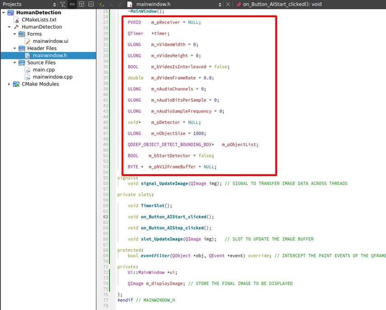The width and height of the screenshot is (386, 310).
Task: Click on eventFilter function name
Action: coord(155,256)
